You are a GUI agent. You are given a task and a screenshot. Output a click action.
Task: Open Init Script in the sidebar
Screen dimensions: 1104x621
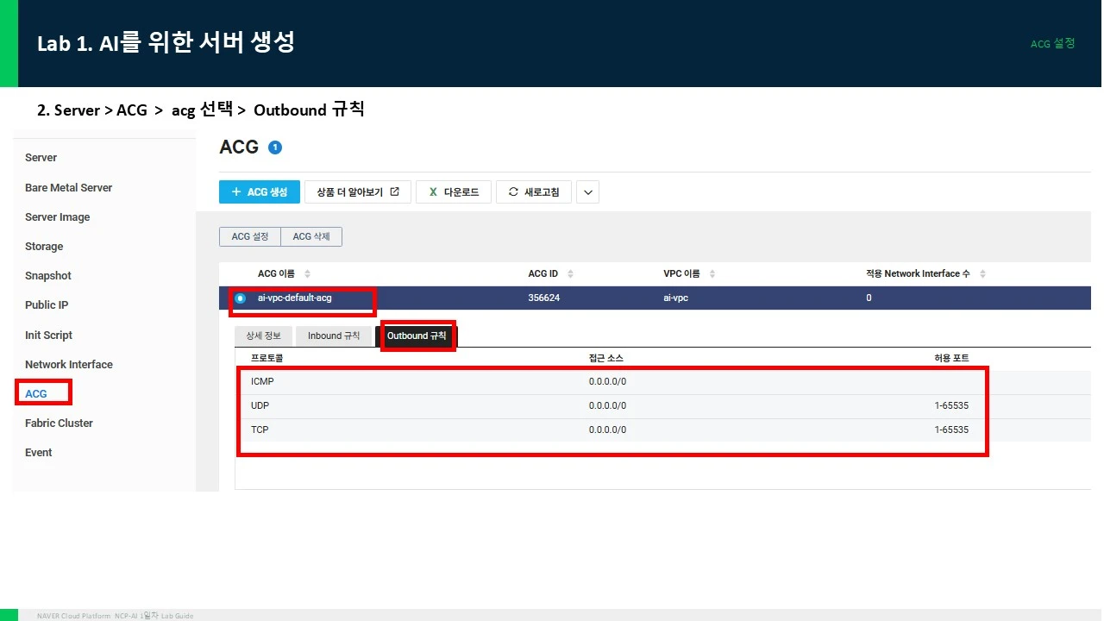49,335
